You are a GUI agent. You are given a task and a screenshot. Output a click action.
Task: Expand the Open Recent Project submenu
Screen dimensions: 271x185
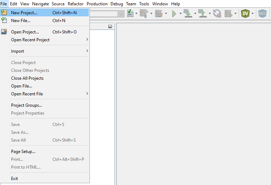click(x=87, y=39)
